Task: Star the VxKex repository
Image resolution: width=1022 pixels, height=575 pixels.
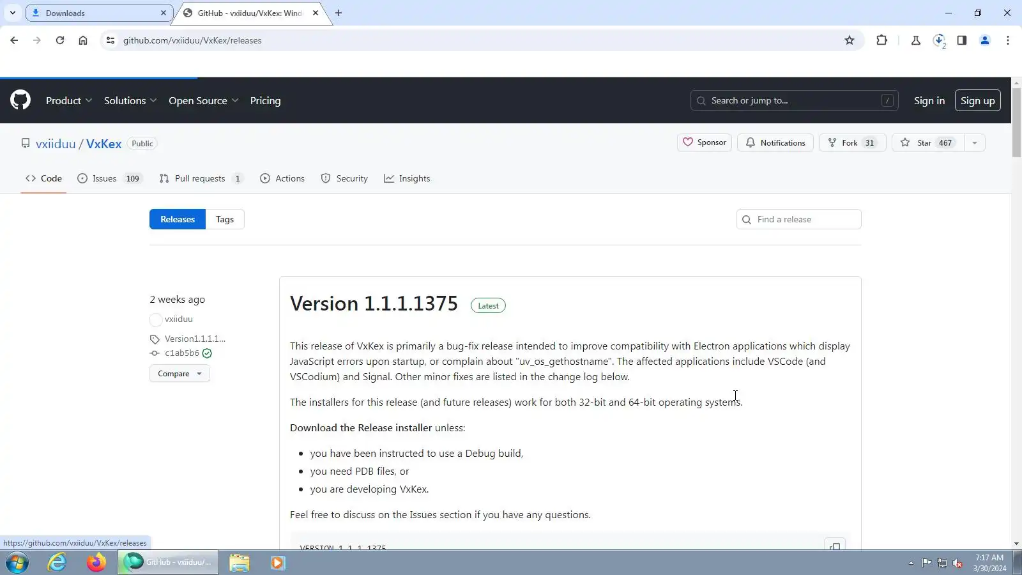Action: tap(928, 142)
